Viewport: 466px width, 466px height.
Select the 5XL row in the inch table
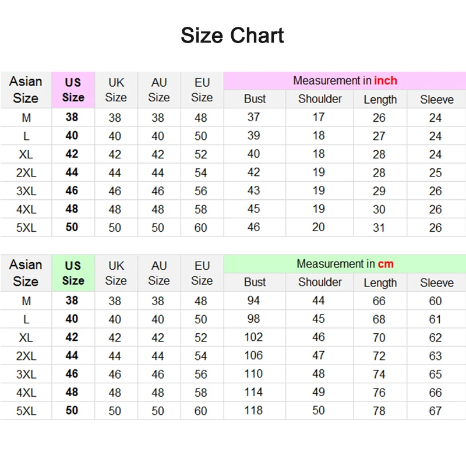pyautogui.click(x=233, y=228)
